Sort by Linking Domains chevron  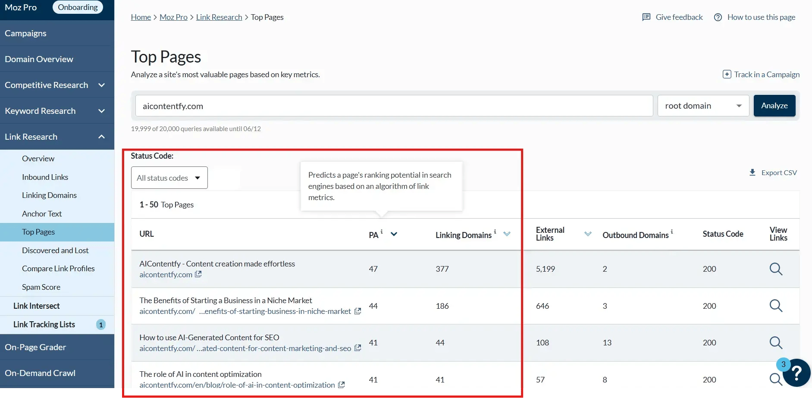tap(507, 234)
